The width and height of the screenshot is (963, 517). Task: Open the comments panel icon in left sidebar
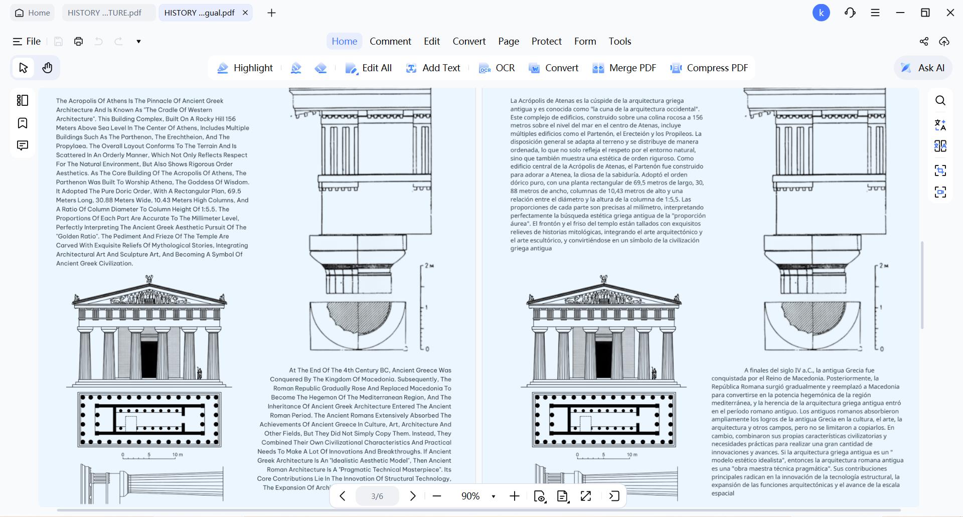coord(23,145)
